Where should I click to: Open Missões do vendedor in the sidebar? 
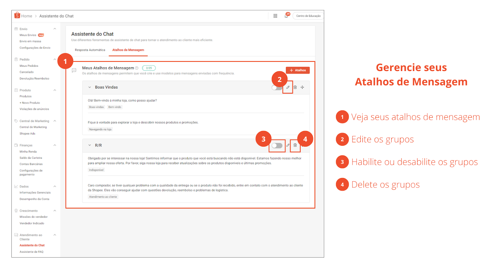click(34, 217)
